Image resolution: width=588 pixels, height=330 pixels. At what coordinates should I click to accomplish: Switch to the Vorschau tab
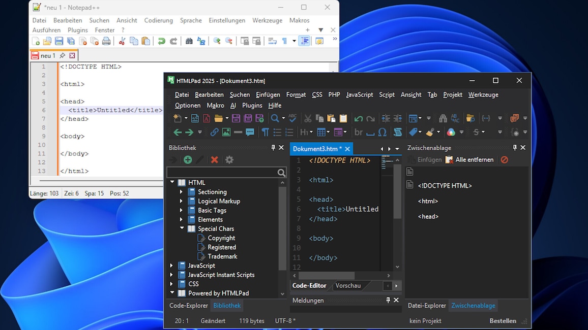(348, 285)
